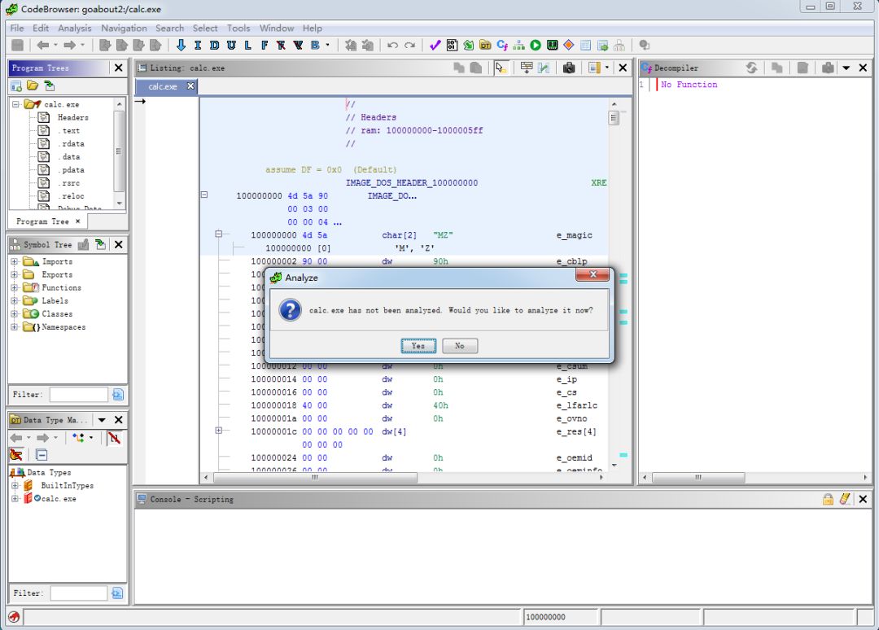
Task: Click the Symbol Tree filter input field
Action: coord(78,395)
